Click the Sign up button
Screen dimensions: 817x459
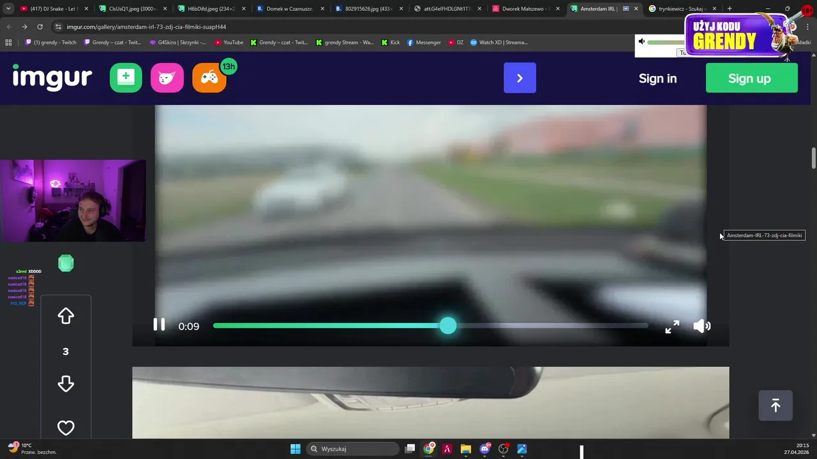pos(751,78)
